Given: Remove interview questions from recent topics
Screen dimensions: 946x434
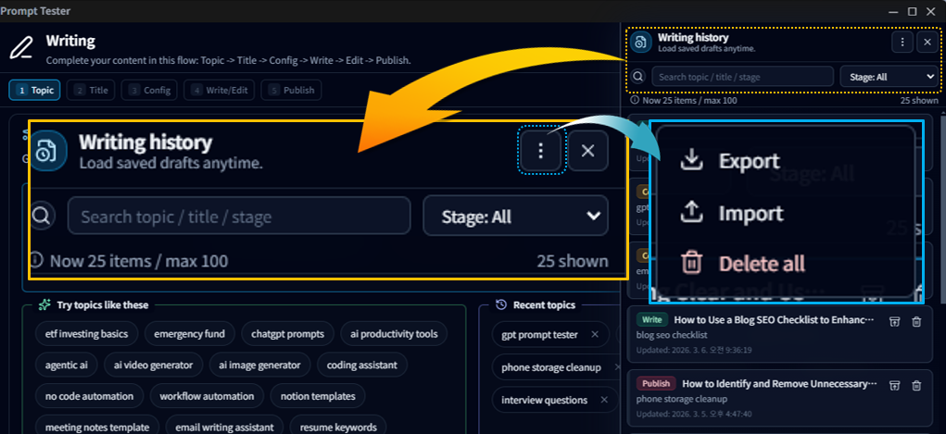Looking at the screenshot, I should click(604, 400).
